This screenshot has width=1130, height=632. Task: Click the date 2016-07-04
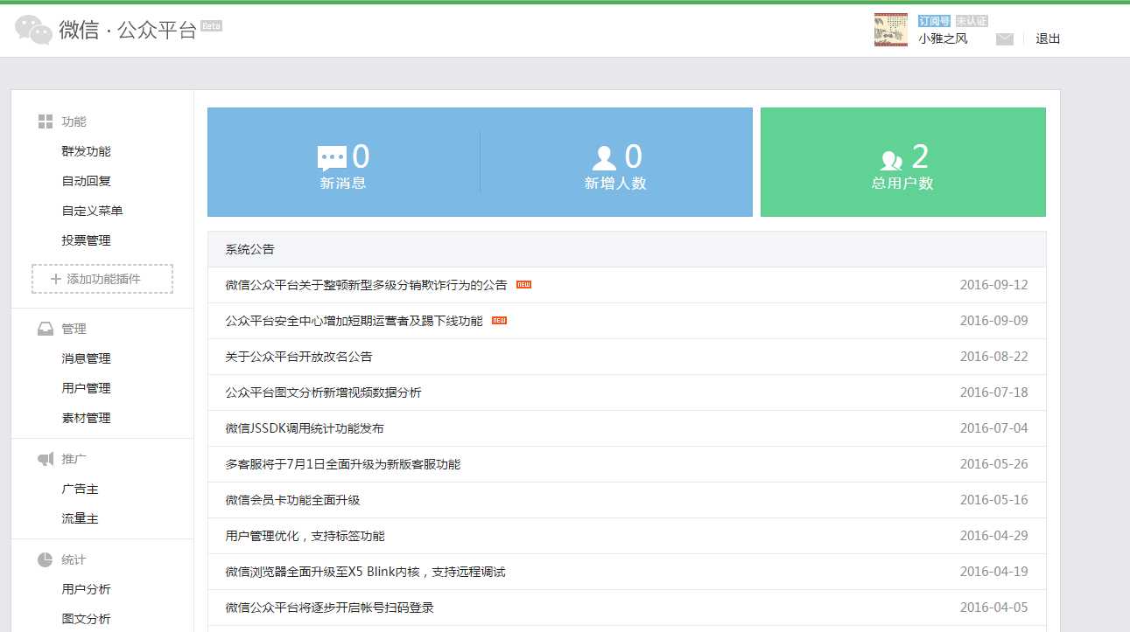pos(993,428)
